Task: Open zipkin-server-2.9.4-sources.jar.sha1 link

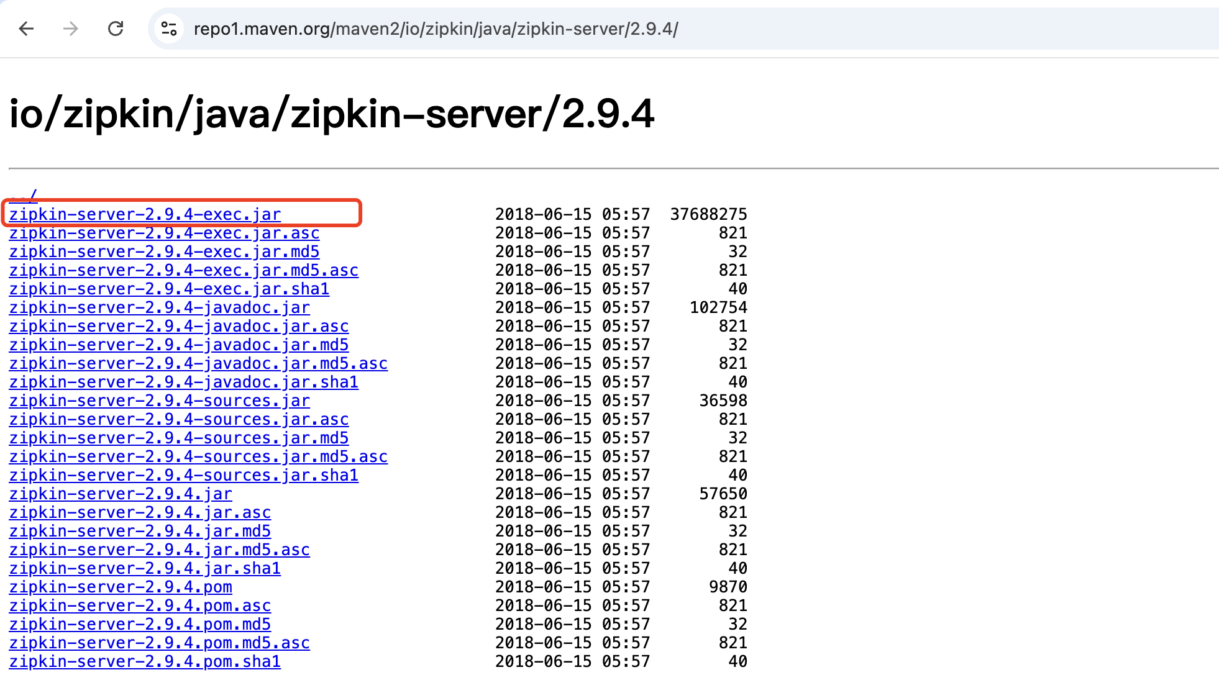Action: pos(183,475)
